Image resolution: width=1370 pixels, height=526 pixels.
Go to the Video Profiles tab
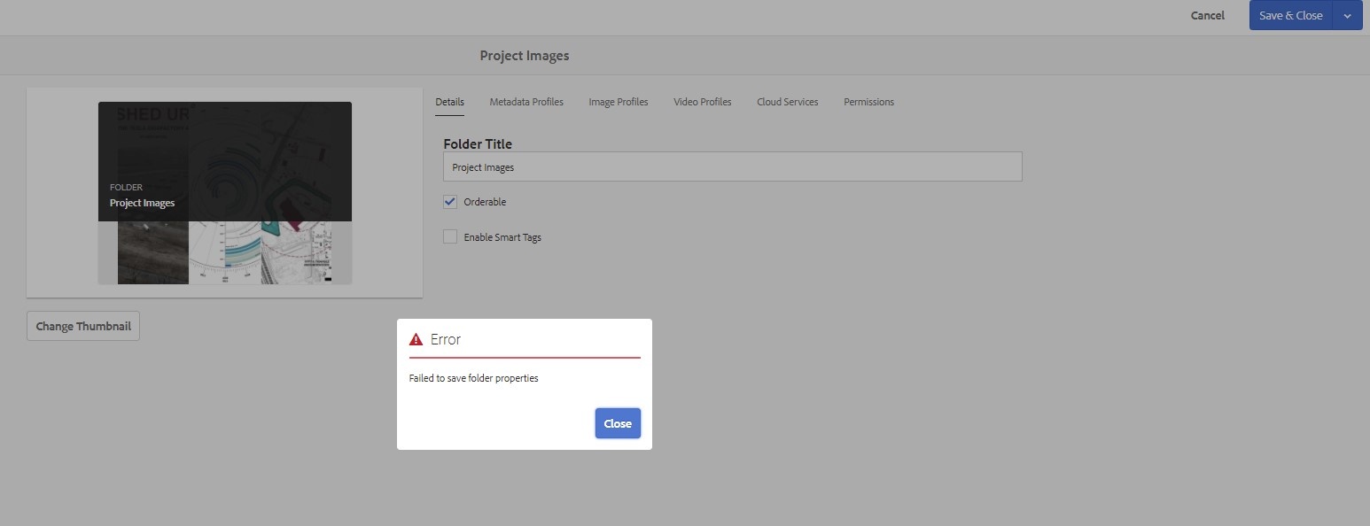tap(702, 102)
